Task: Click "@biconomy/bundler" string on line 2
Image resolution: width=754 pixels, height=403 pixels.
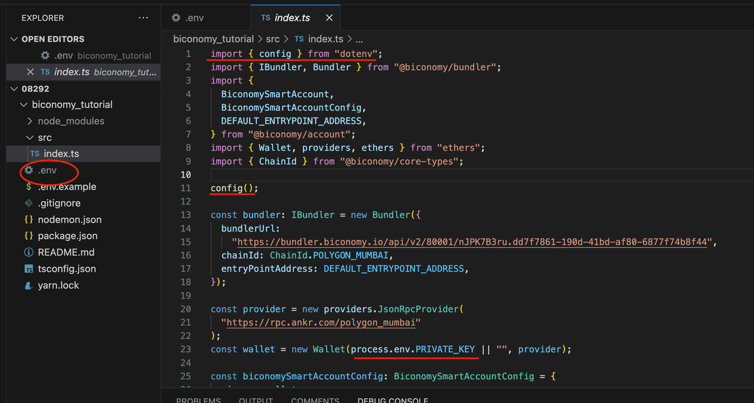Action: point(447,67)
